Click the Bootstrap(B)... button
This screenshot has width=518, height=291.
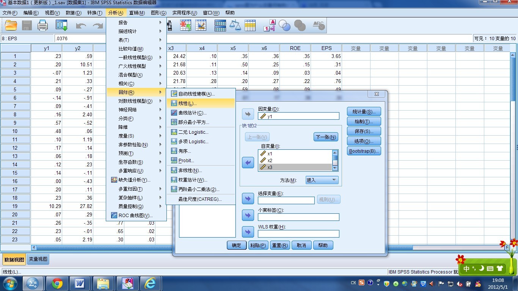(364, 151)
